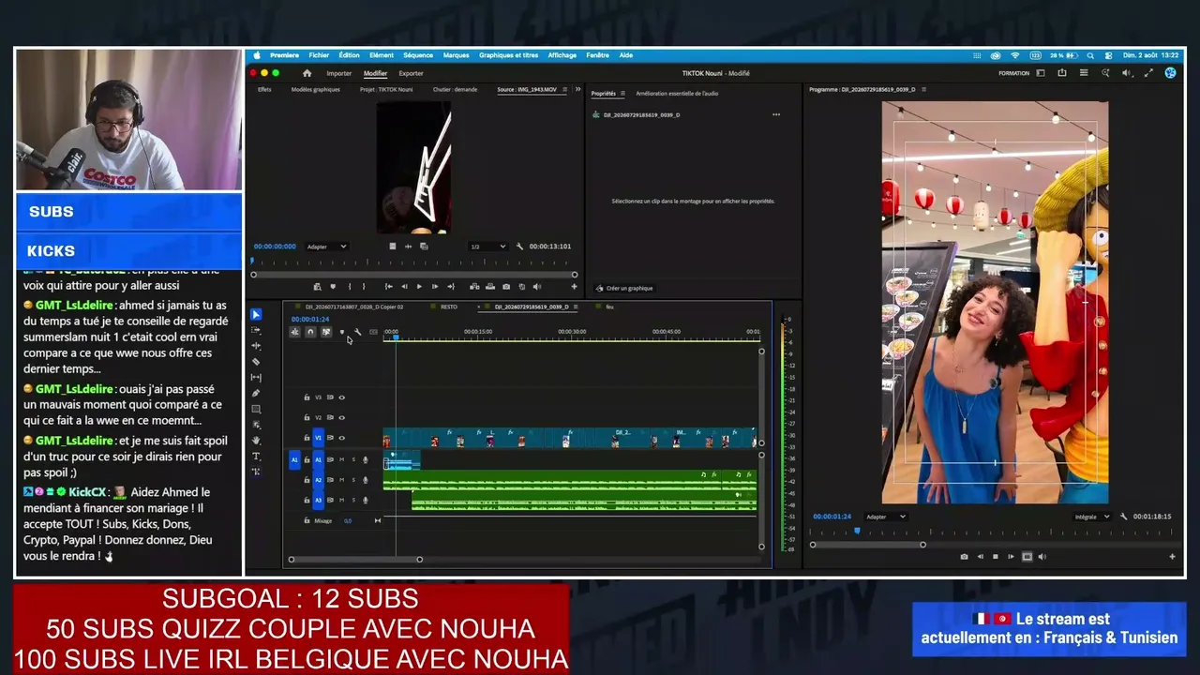This screenshot has width=1200, height=675.
Task: Open timeline display settings wrench
Action: (357, 332)
